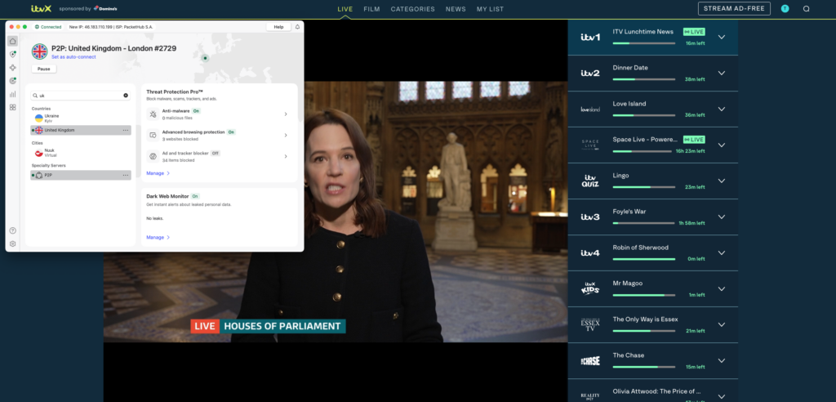Click the ITV2 channel logo
This screenshot has width=836, height=402.
point(590,74)
